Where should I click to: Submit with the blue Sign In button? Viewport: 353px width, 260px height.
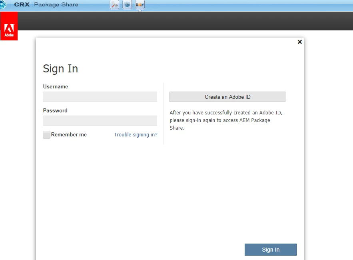pyautogui.click(x=271, y=250)
